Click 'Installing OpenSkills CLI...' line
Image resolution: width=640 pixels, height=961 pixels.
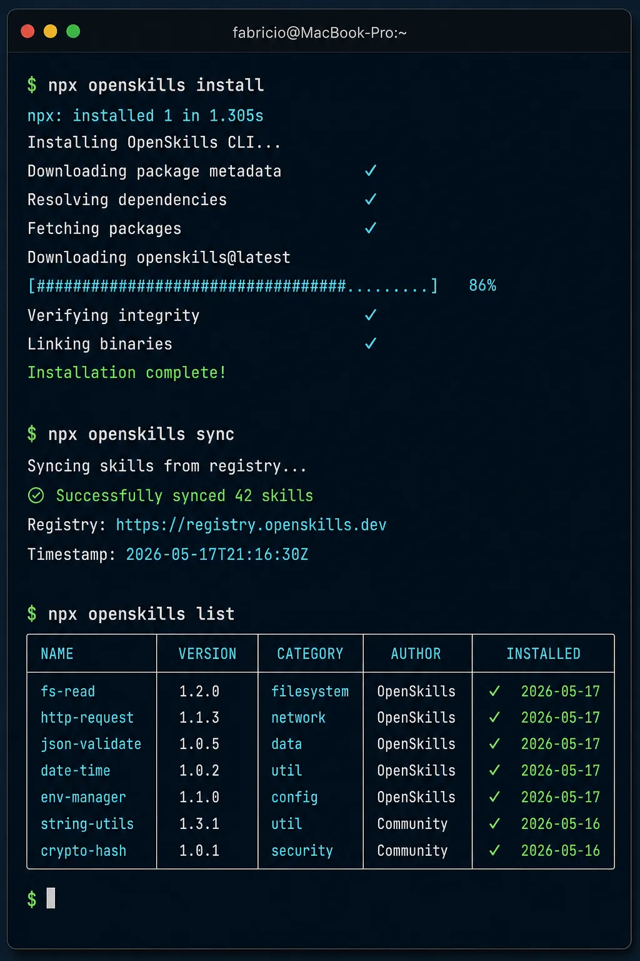(154, 143)
